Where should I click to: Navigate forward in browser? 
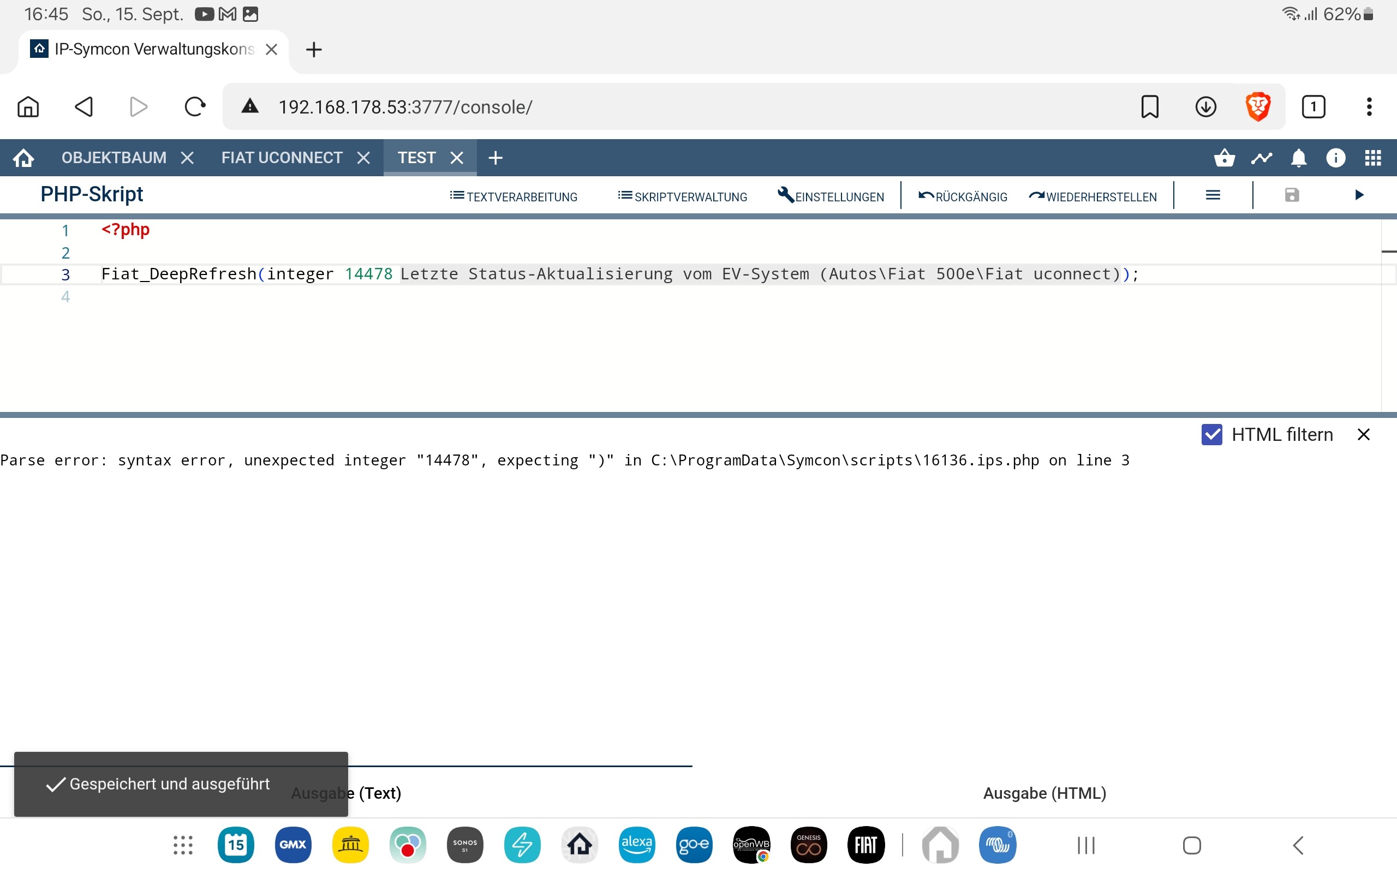pos(138,107)
